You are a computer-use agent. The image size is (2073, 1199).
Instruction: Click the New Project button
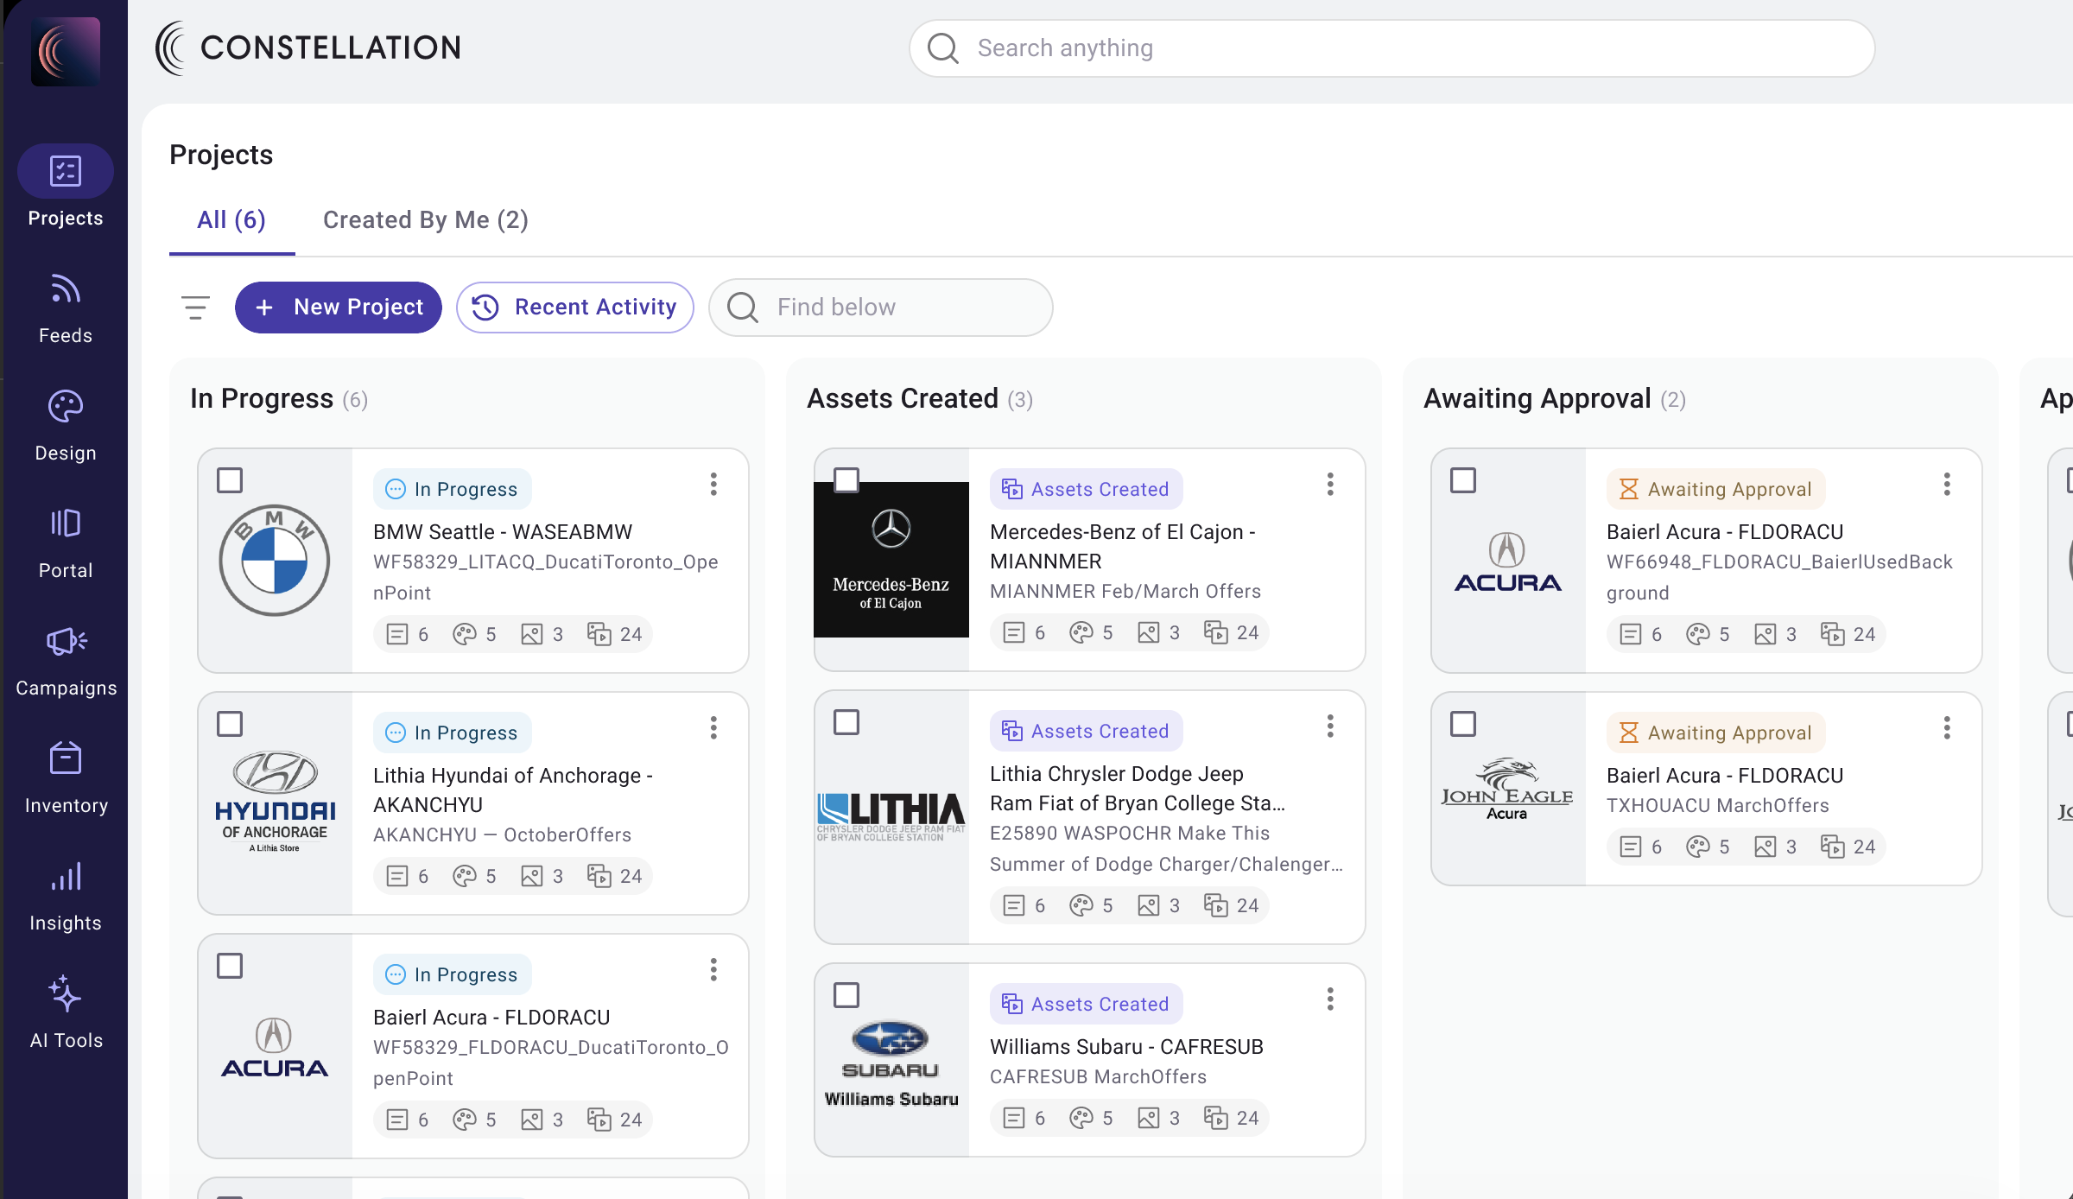coord(339,308)
